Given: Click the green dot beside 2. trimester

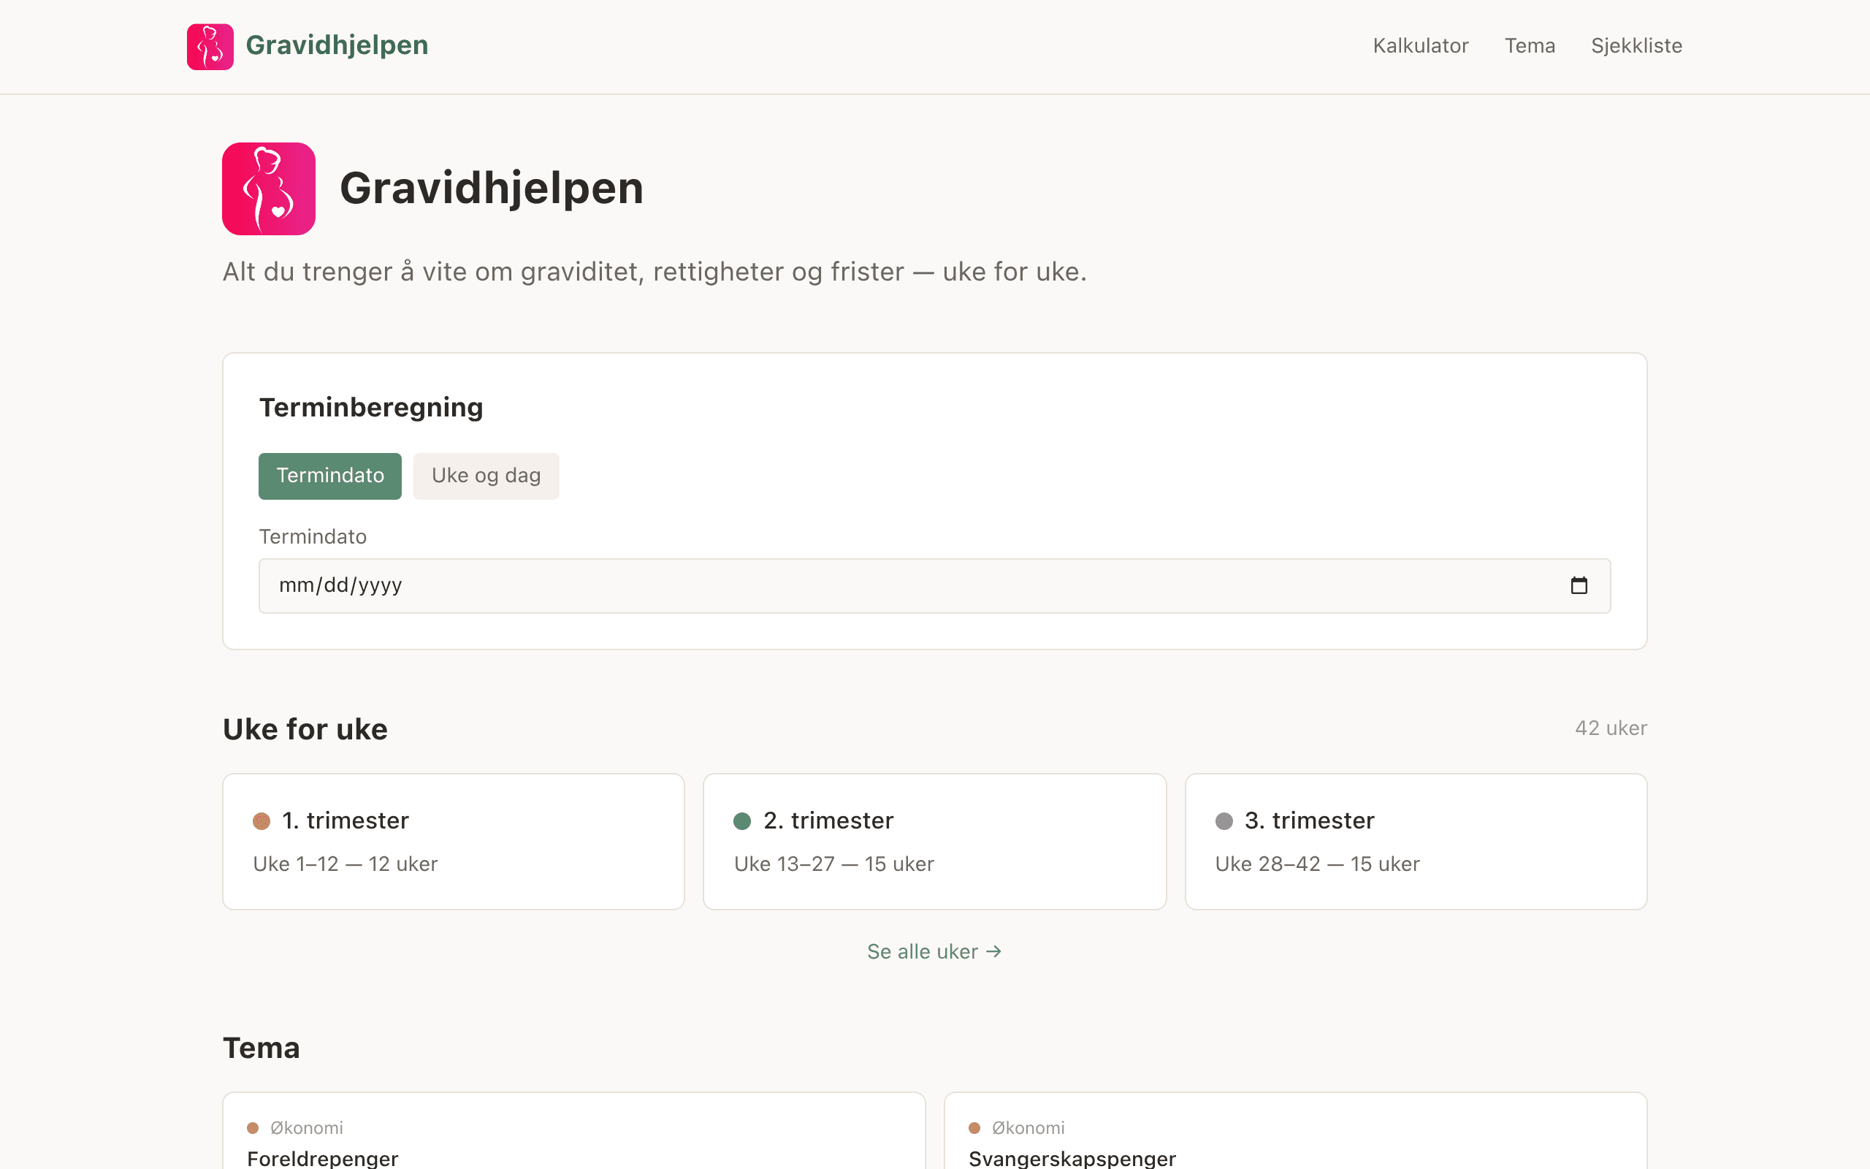Looking at the screenshot, I should [x=744, y=821].
